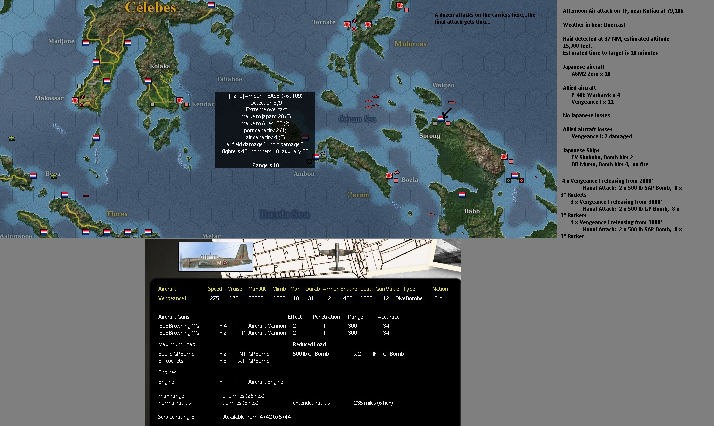Image resolution: width=714 pixels, height=426 pixels.
Task: Select 'Range is 18' in the tooltip
Action: tap(265, 165)
